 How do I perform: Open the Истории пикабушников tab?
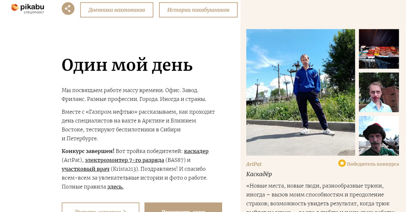[x=198, y=10]
